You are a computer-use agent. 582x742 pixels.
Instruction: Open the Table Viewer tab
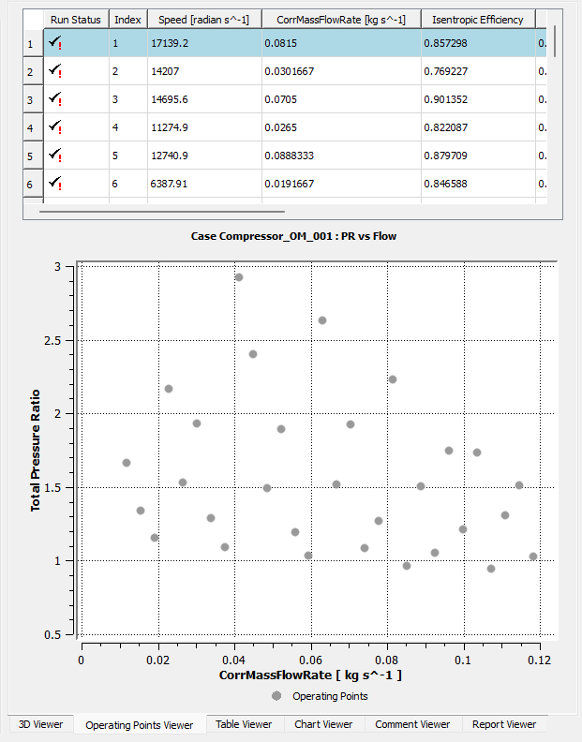[x=244, y=724]
